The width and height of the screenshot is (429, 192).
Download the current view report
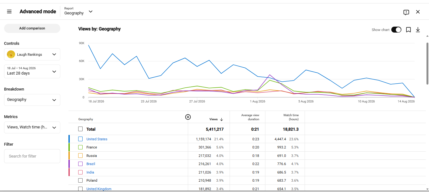pyautogui.click(x=418, y=30)
